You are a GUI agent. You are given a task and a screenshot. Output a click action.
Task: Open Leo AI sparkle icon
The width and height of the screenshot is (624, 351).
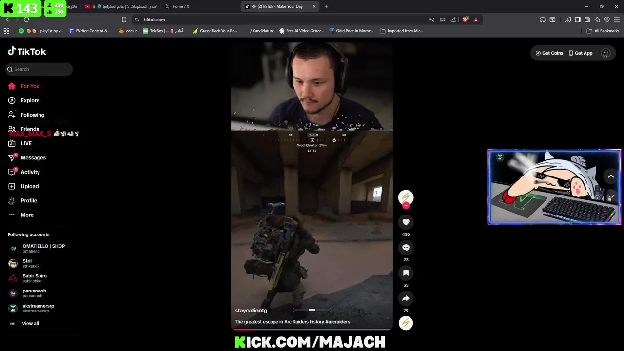[x=597, y=19]
